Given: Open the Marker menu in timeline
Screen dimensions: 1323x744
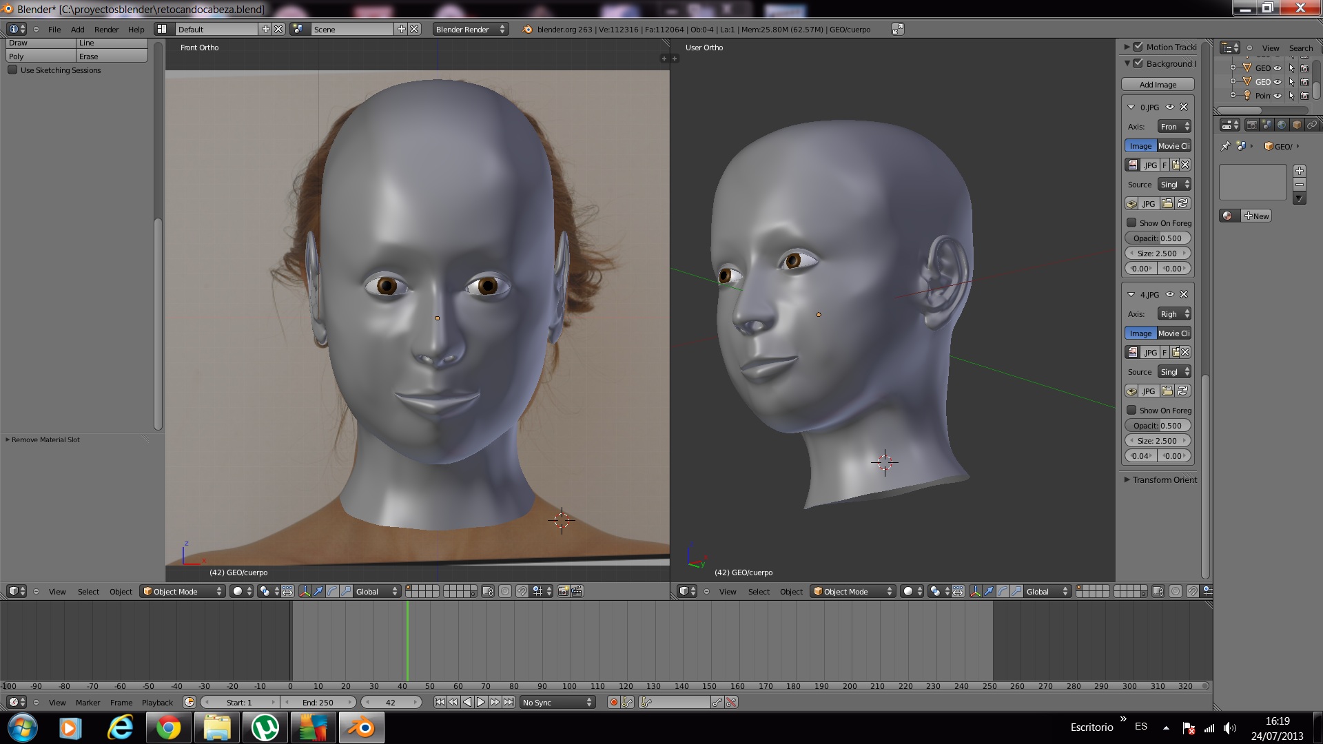Looking at the screenshot, I should click(88, 703).
